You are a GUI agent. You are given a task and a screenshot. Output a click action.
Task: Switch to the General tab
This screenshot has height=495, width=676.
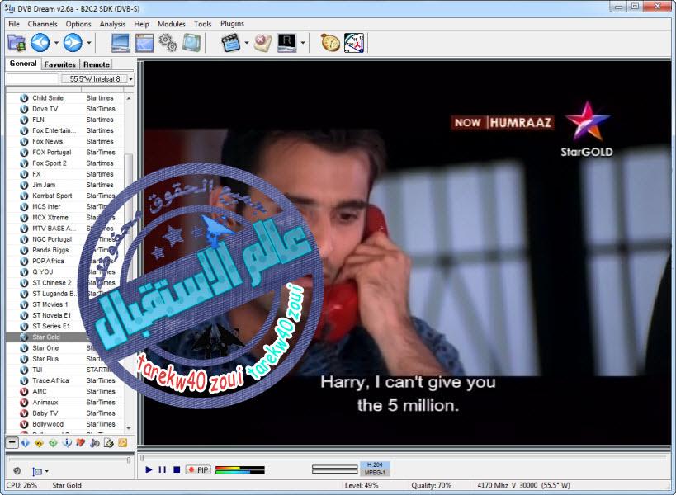coord(23,64)
